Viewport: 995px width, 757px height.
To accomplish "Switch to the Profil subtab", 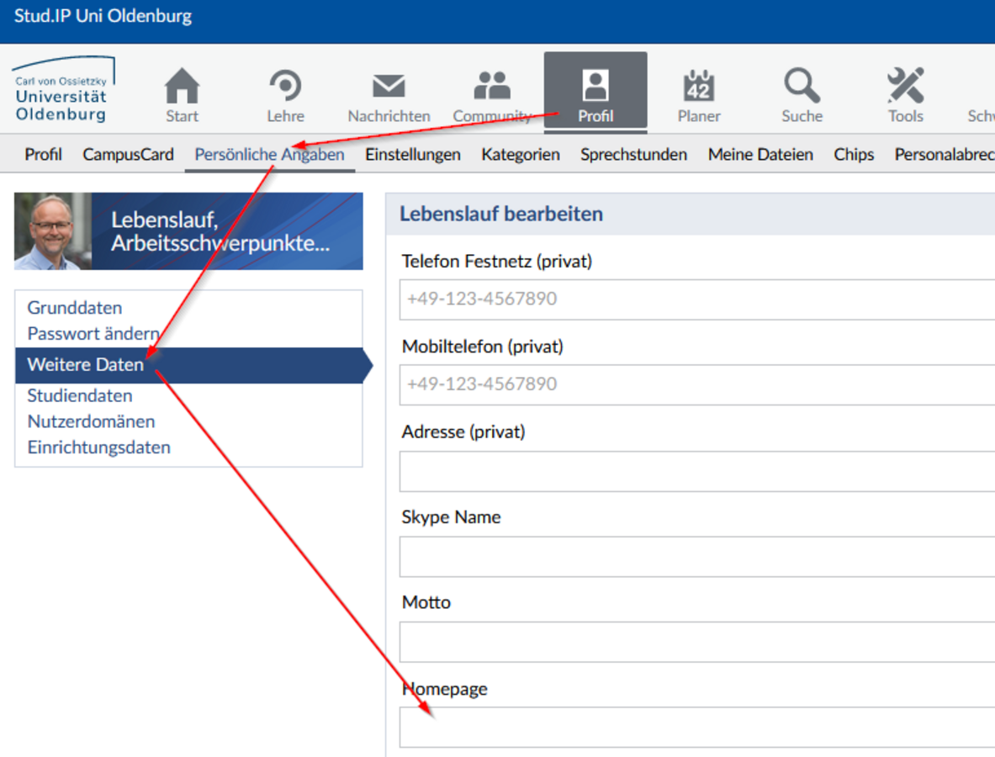I will pos(43,154).
